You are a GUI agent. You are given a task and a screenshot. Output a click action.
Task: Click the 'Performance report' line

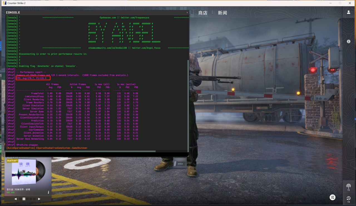pyautogui.click(x=31, y=72)
